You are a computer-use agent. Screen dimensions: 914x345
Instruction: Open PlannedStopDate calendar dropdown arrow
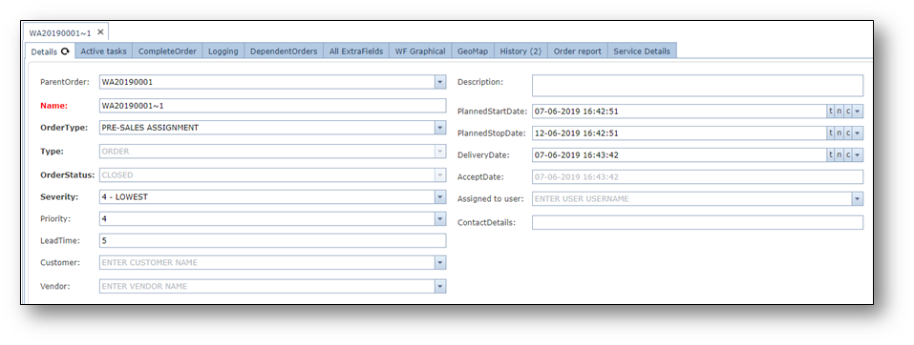click(x=858, y=133)
